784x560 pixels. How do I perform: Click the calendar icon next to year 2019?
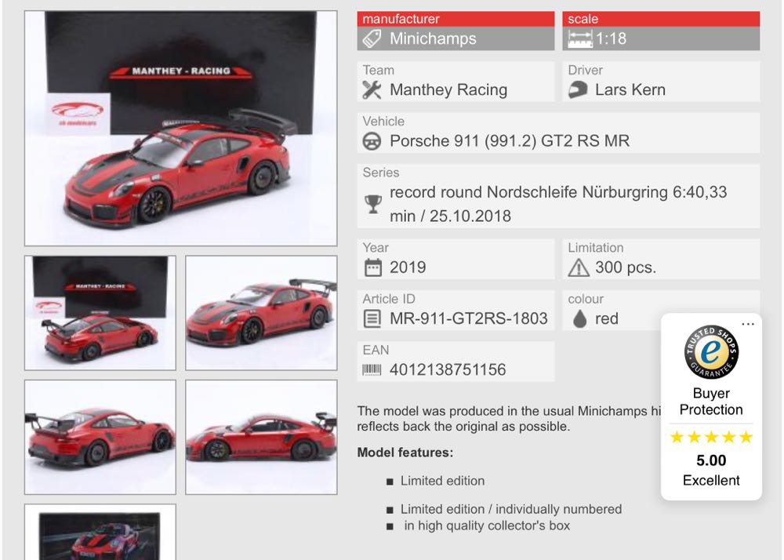click(x=375, y=266)
